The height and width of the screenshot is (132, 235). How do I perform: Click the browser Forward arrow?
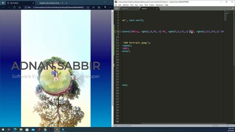[x=9, y=7]
